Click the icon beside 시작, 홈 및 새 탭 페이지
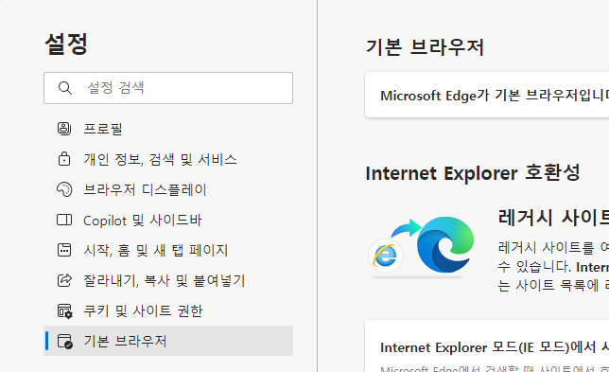 click(x=64, y=250)
